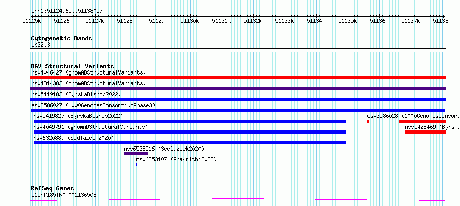Image resolution: width=460 pixels, height=206 pixels.
Task: Click the 51130k ruler label
Action: pyautogui.click(x=190, y=21)
